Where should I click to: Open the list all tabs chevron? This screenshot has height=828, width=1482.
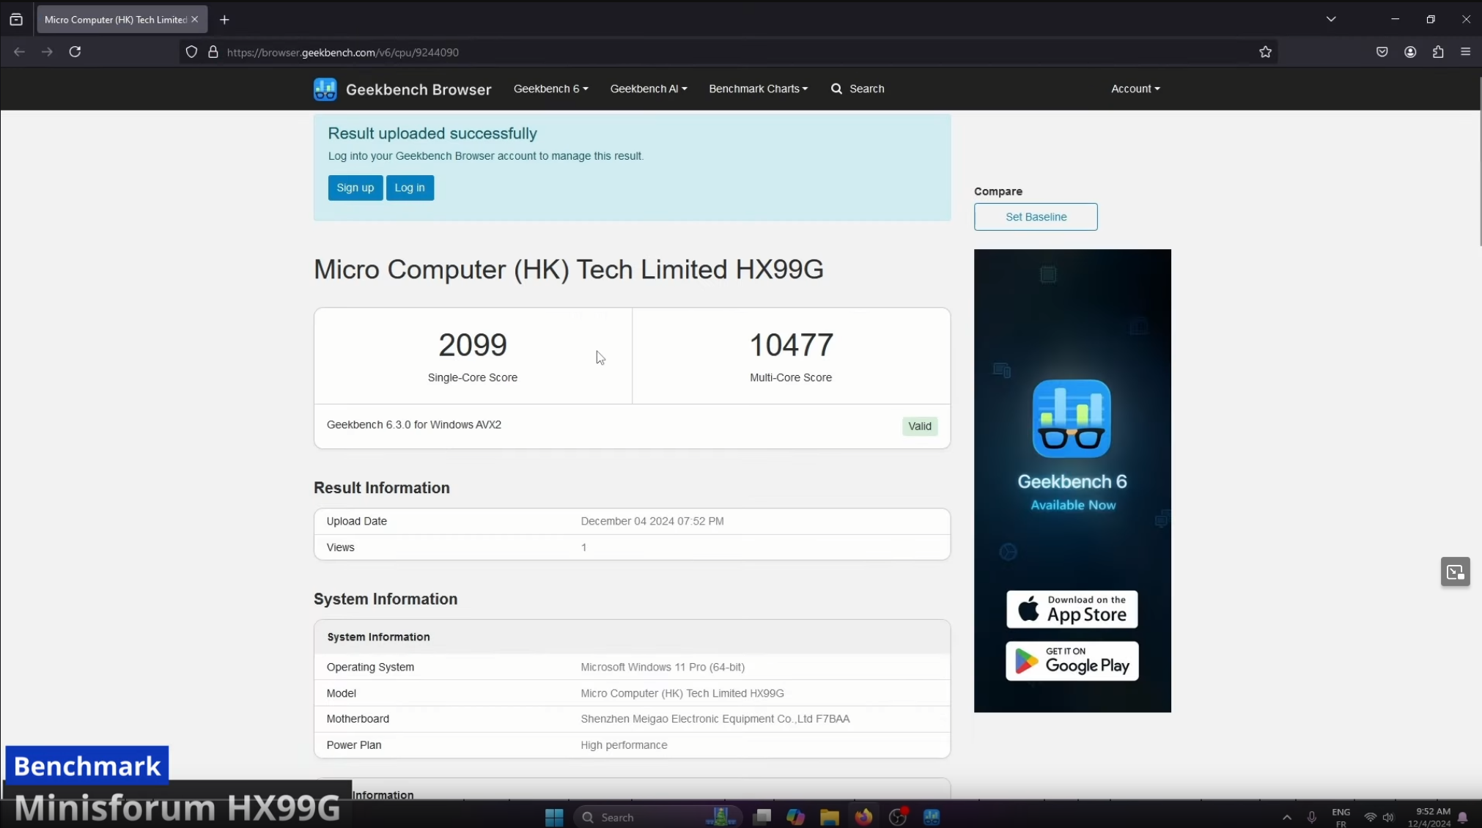pyautogui.click(x=1330, y=20)
